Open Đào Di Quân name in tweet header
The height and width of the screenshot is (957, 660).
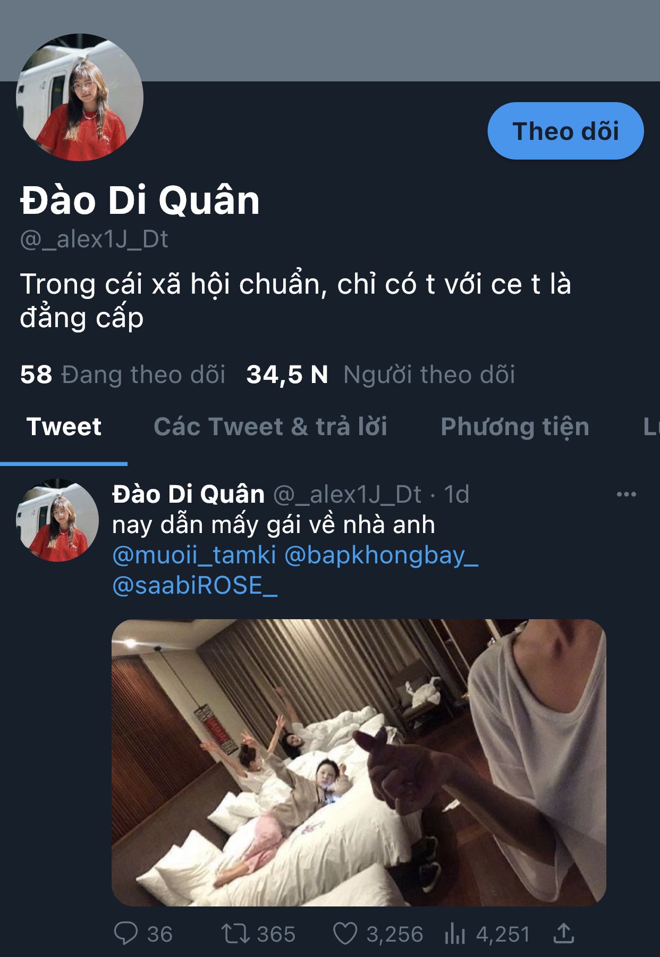click(x=188, y=494)
